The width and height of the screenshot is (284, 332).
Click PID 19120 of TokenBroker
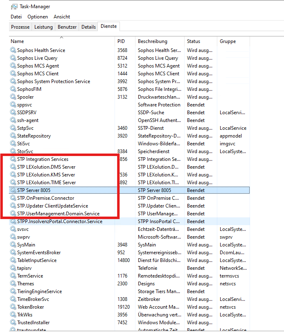tap(124, 307)
